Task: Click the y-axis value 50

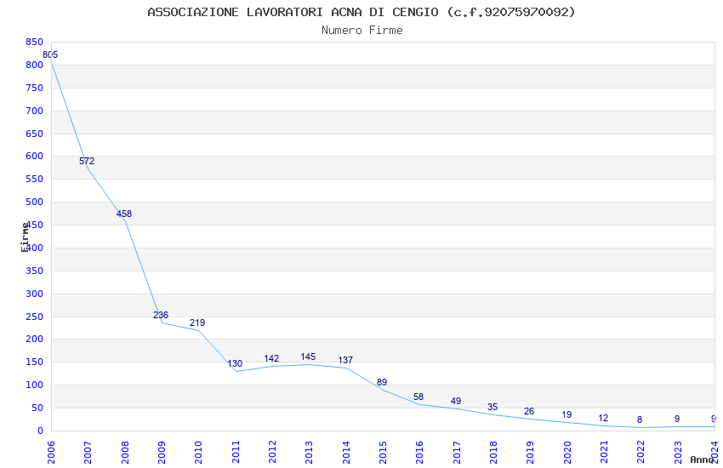Action: point(37,408)
